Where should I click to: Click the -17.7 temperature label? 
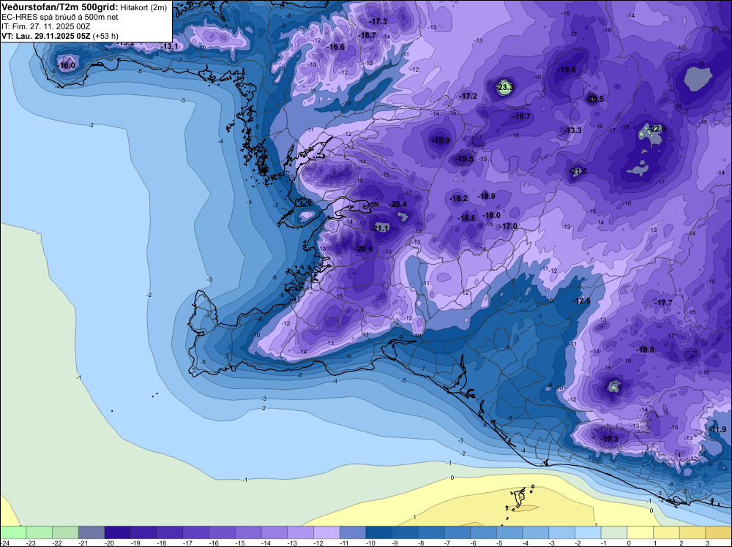(x=663, y=303)
